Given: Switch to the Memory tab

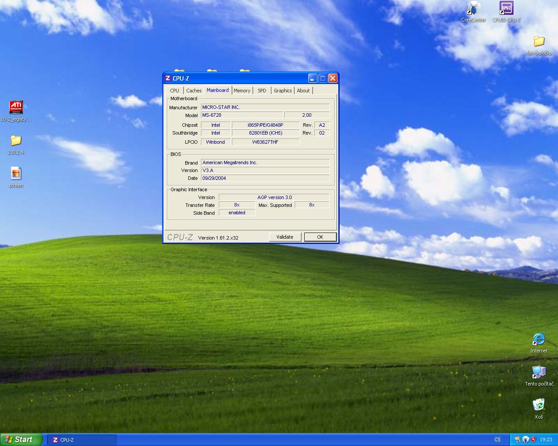Looking at the screenshot, I should tap(242, 91).
